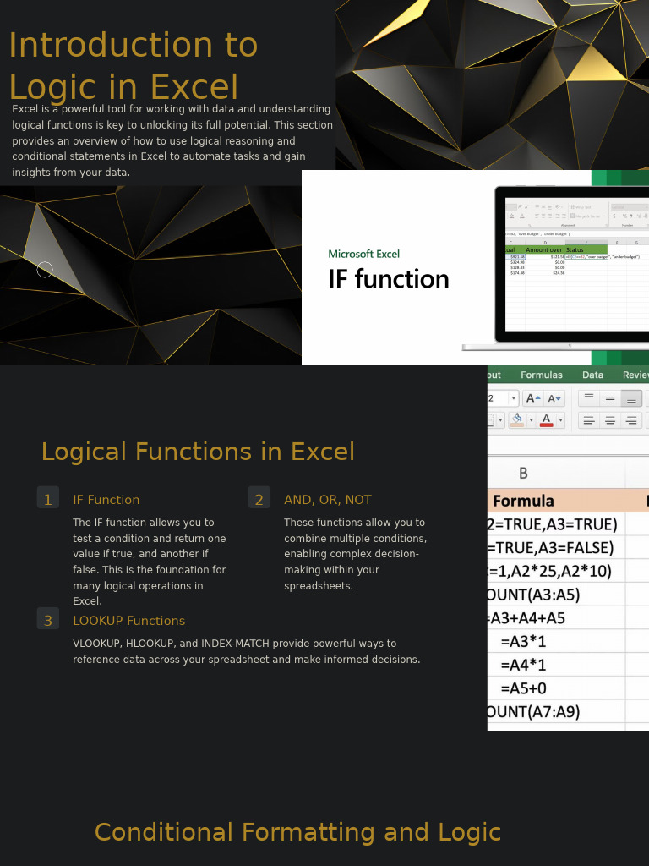This screenshot has width=649, height=866.
Task: Click the Center alignment icon
Action: pyautogui.click(x=610, y=420)
